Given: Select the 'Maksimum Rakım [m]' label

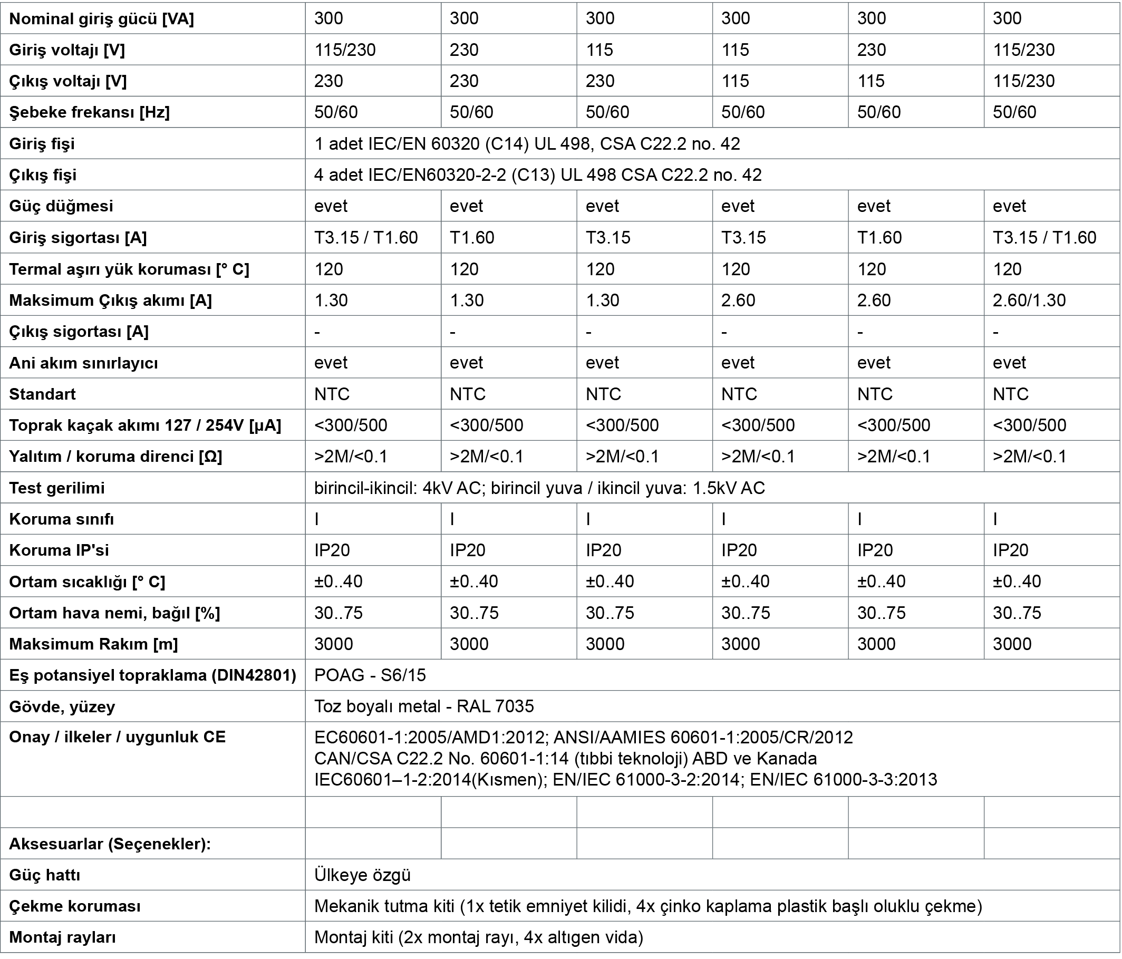Looking at the screenshot, I should coord(94,644).
